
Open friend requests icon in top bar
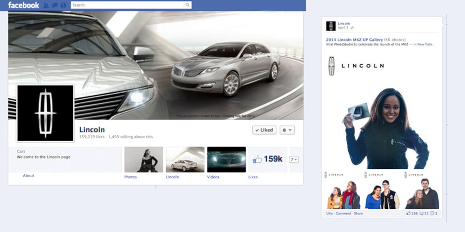(x=46, y=5)
